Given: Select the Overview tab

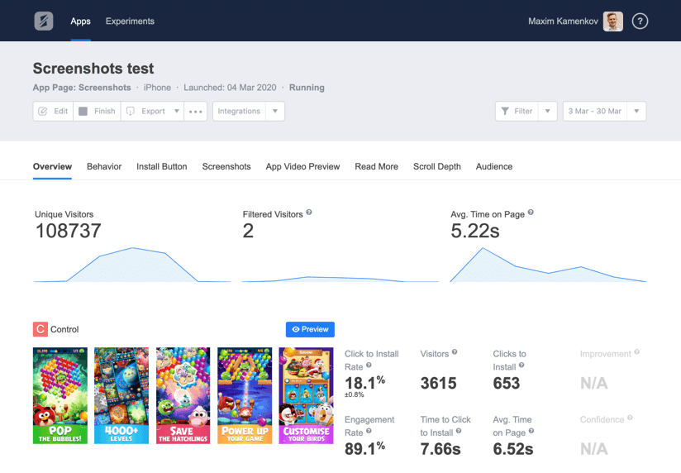Looking at the screenshot, I should click(53, 166).
